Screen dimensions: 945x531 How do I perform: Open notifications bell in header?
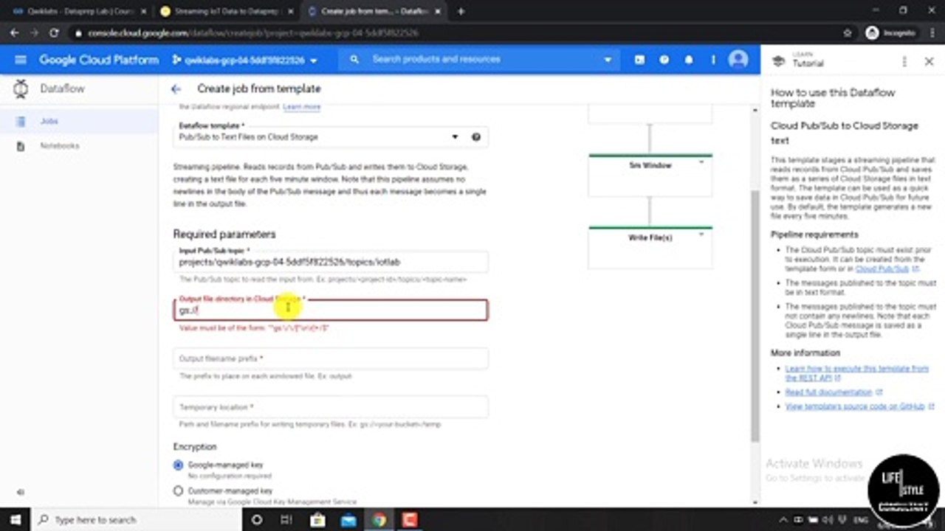pyautogui.click(x=689, y=60)
